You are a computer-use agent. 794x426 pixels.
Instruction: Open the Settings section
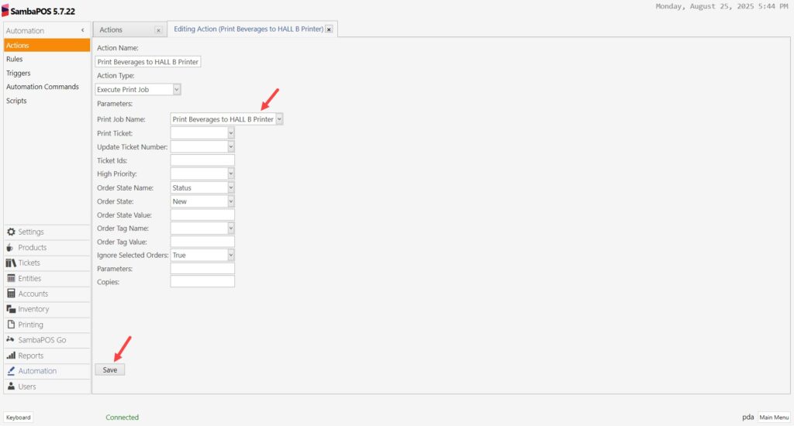point(47,232)
